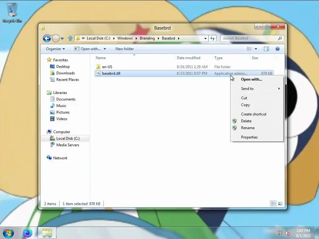The height and width of the screenshot is (239, 319).
Task: Toggle the preview pane
Action: 266,49
